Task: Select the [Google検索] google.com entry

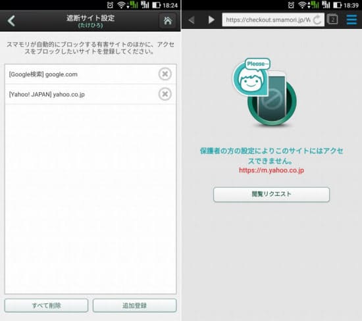Action: click(x=91, y=74)
